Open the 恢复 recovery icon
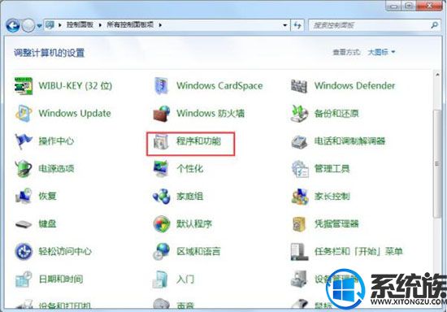Screen dimensions: 447x312 tap(24, 196)
